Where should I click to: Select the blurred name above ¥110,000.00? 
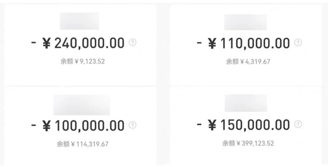coord(245,22)
